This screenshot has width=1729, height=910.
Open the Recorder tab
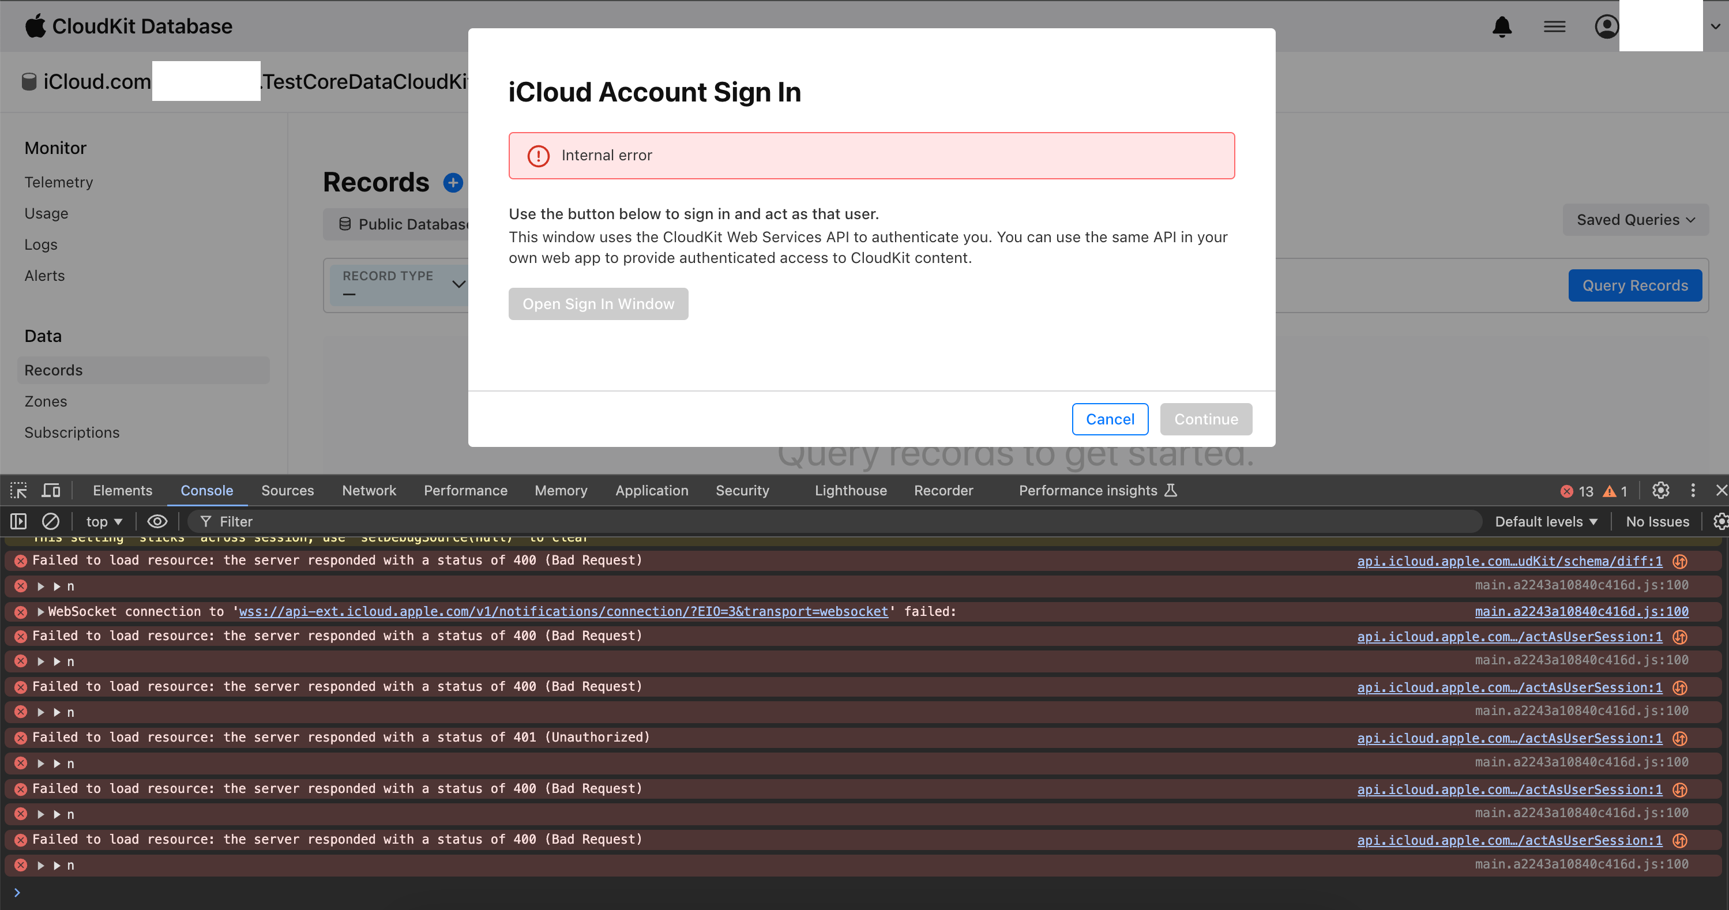[943, 491]
